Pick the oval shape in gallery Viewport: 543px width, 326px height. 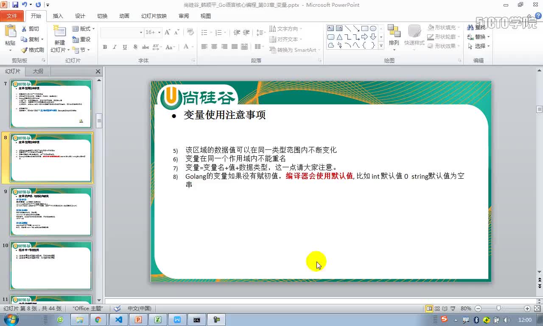click(x=373, y=28)
